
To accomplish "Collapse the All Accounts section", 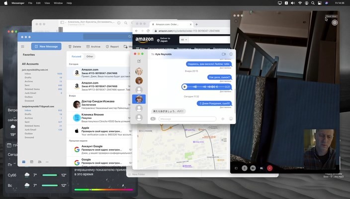I will pos(30,64).
